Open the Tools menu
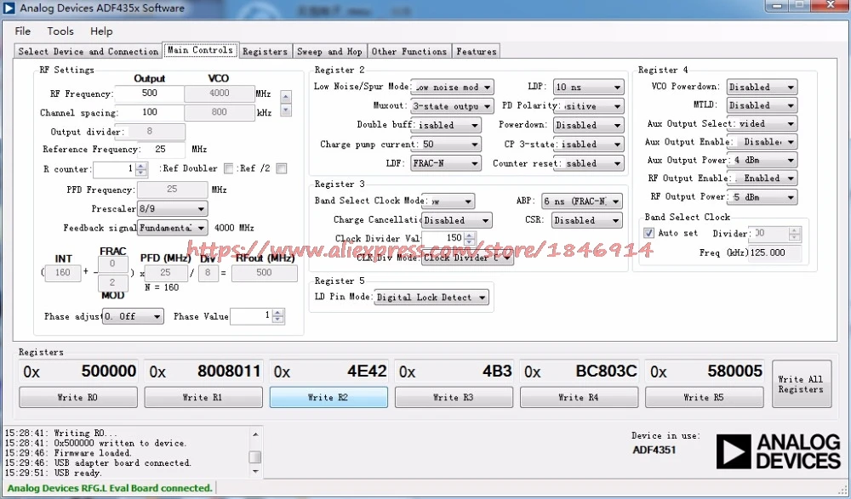The width and height of the screenshot is (851, 499). coord(60,31)
